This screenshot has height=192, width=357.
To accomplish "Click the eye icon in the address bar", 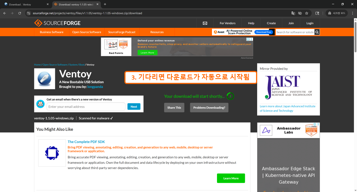I will [x=300, y=13].
